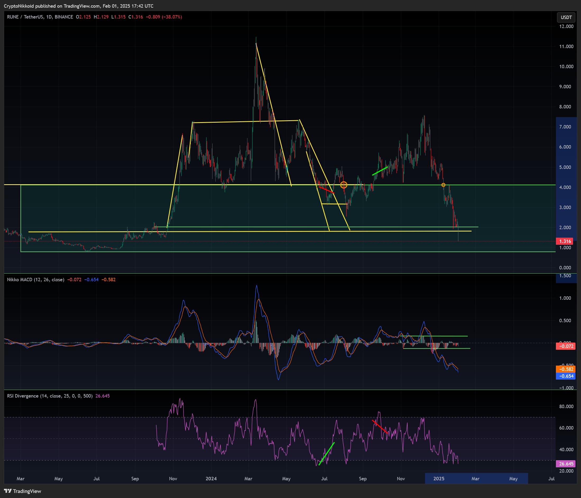Click the red line on RSI pane
Viewport: 581px width, 498px height.
point(380,427)
